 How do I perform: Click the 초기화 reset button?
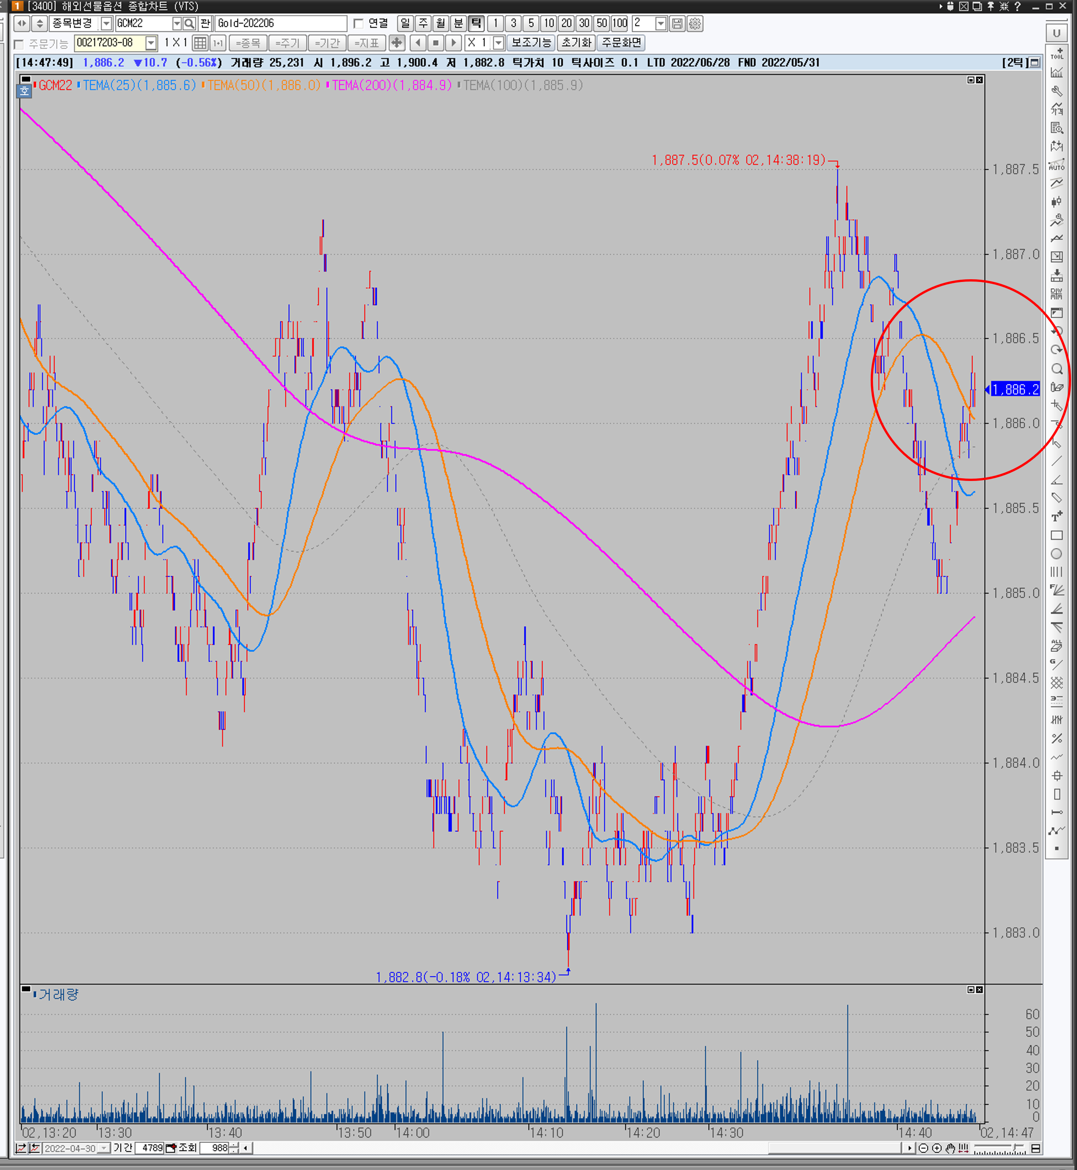tap(576, 43)
